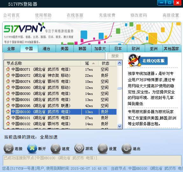The width and height of the screenshot is (183, 172).
Task: Sort by the 延 latency column header
Action: tap(90, 63)
